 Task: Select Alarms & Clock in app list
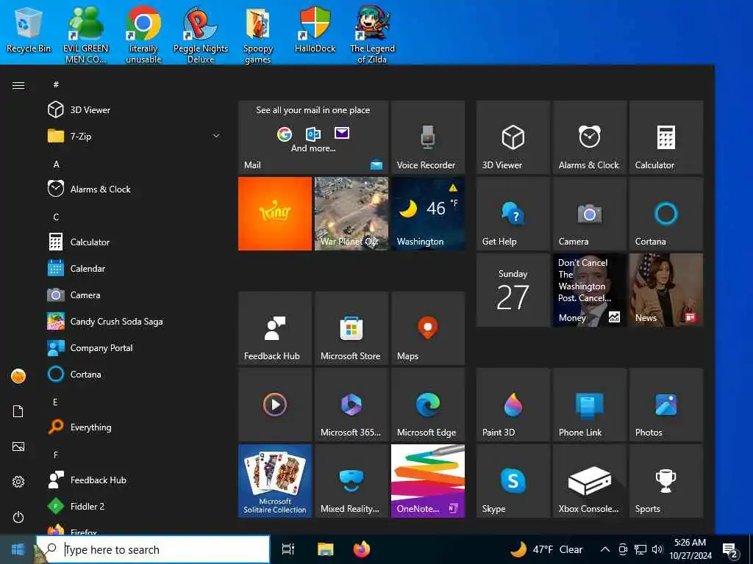(134, 189)
